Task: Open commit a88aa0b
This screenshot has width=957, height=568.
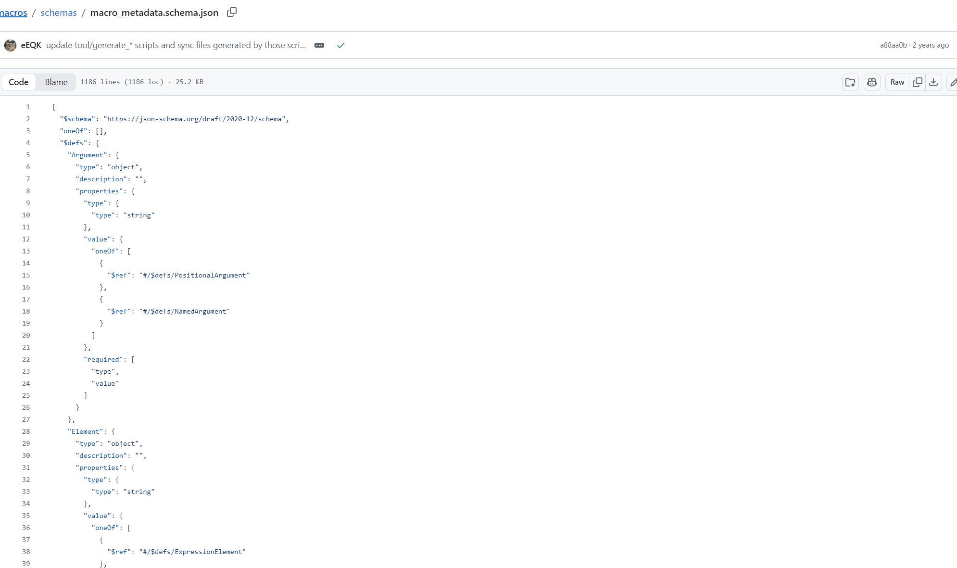Action: tap(893, 45)
